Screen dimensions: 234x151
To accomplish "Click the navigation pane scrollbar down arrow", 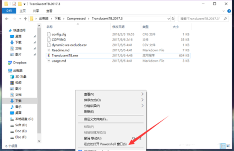I will (x=39, y=141).
